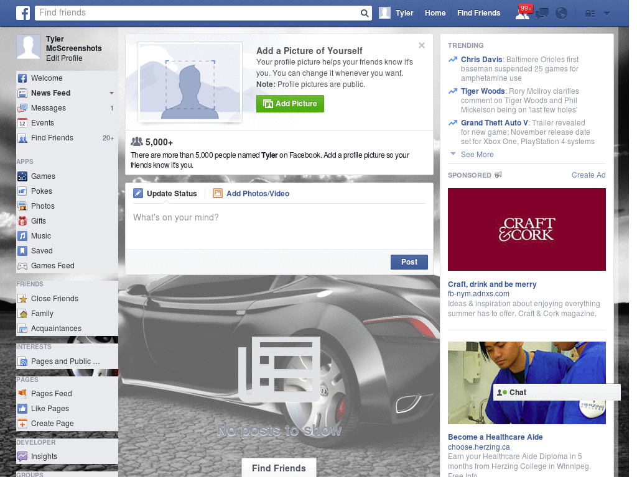Expand News Feed sort options arrow
This screenshot has height=477, width=637.
(x=111, y=93)
